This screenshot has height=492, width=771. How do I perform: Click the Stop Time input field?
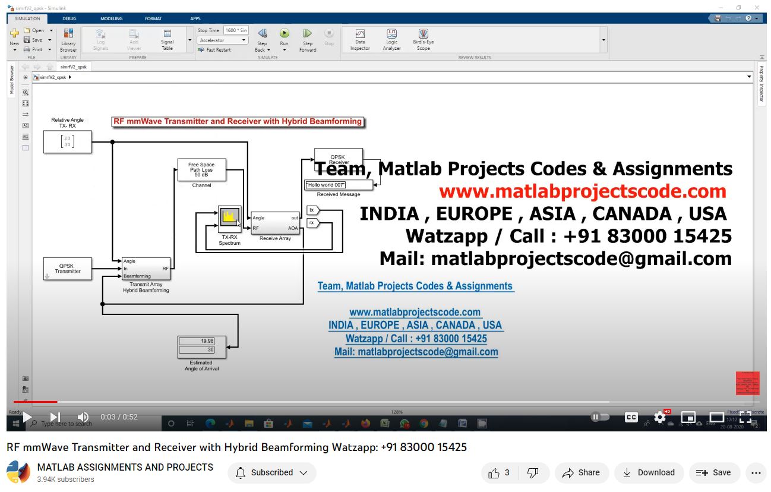click(236, 30)
